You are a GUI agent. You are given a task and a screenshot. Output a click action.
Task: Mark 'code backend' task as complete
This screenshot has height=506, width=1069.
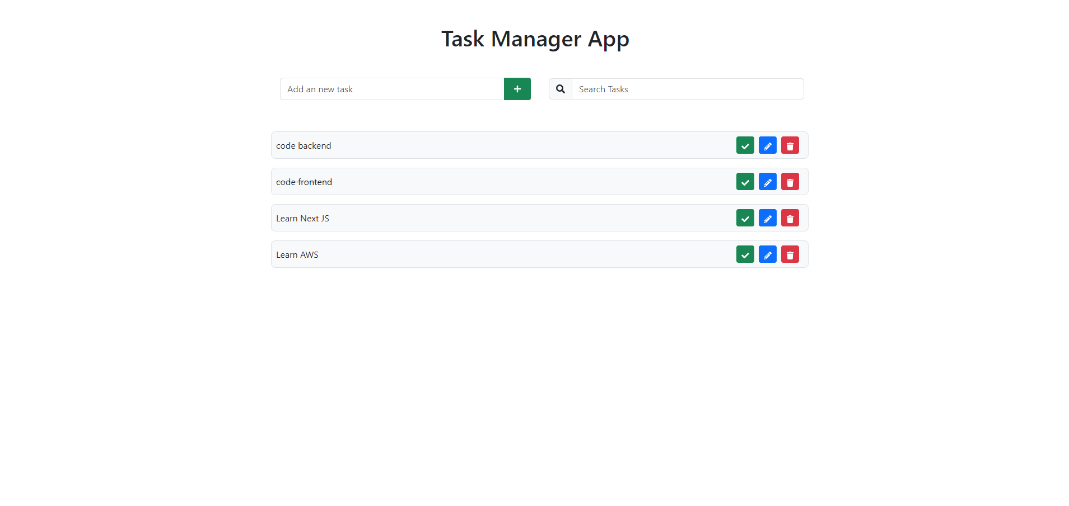[745, 145]
